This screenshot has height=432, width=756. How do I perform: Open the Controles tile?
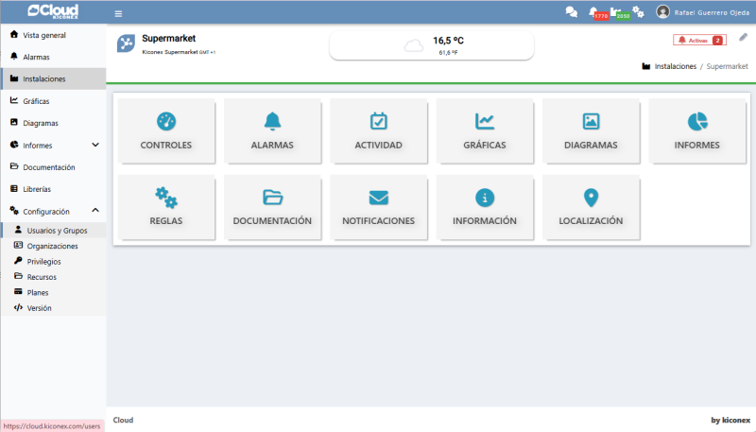[166, 130]
